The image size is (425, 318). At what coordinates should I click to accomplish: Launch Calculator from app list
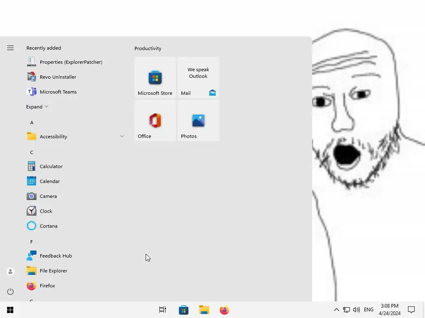[76, 166]
